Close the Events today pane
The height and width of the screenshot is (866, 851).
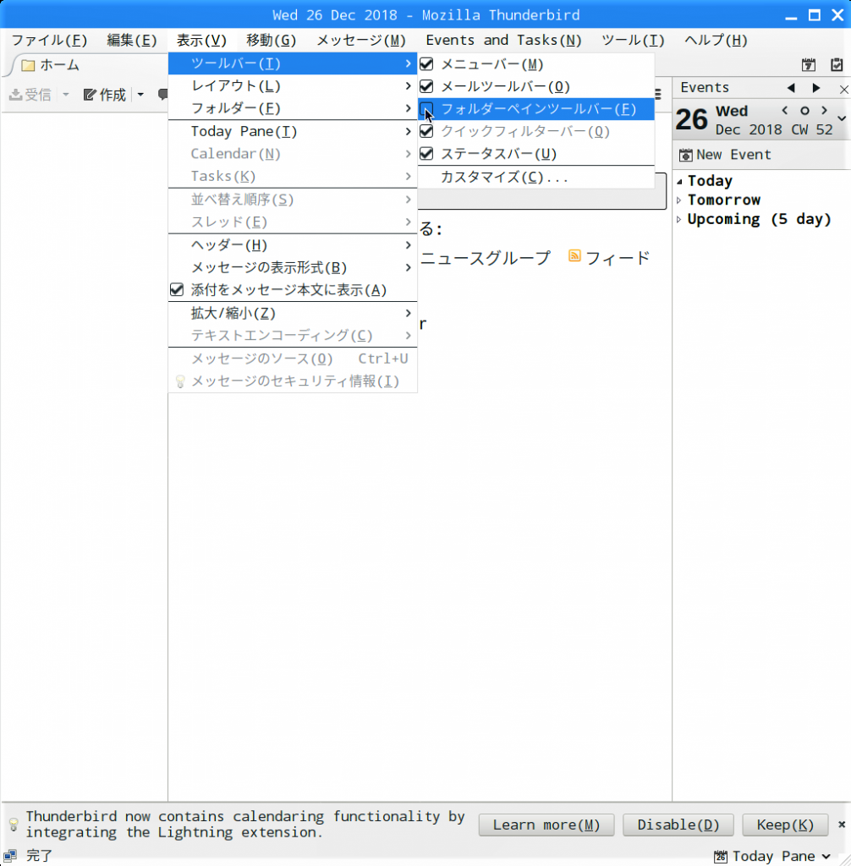pos(843,89)
